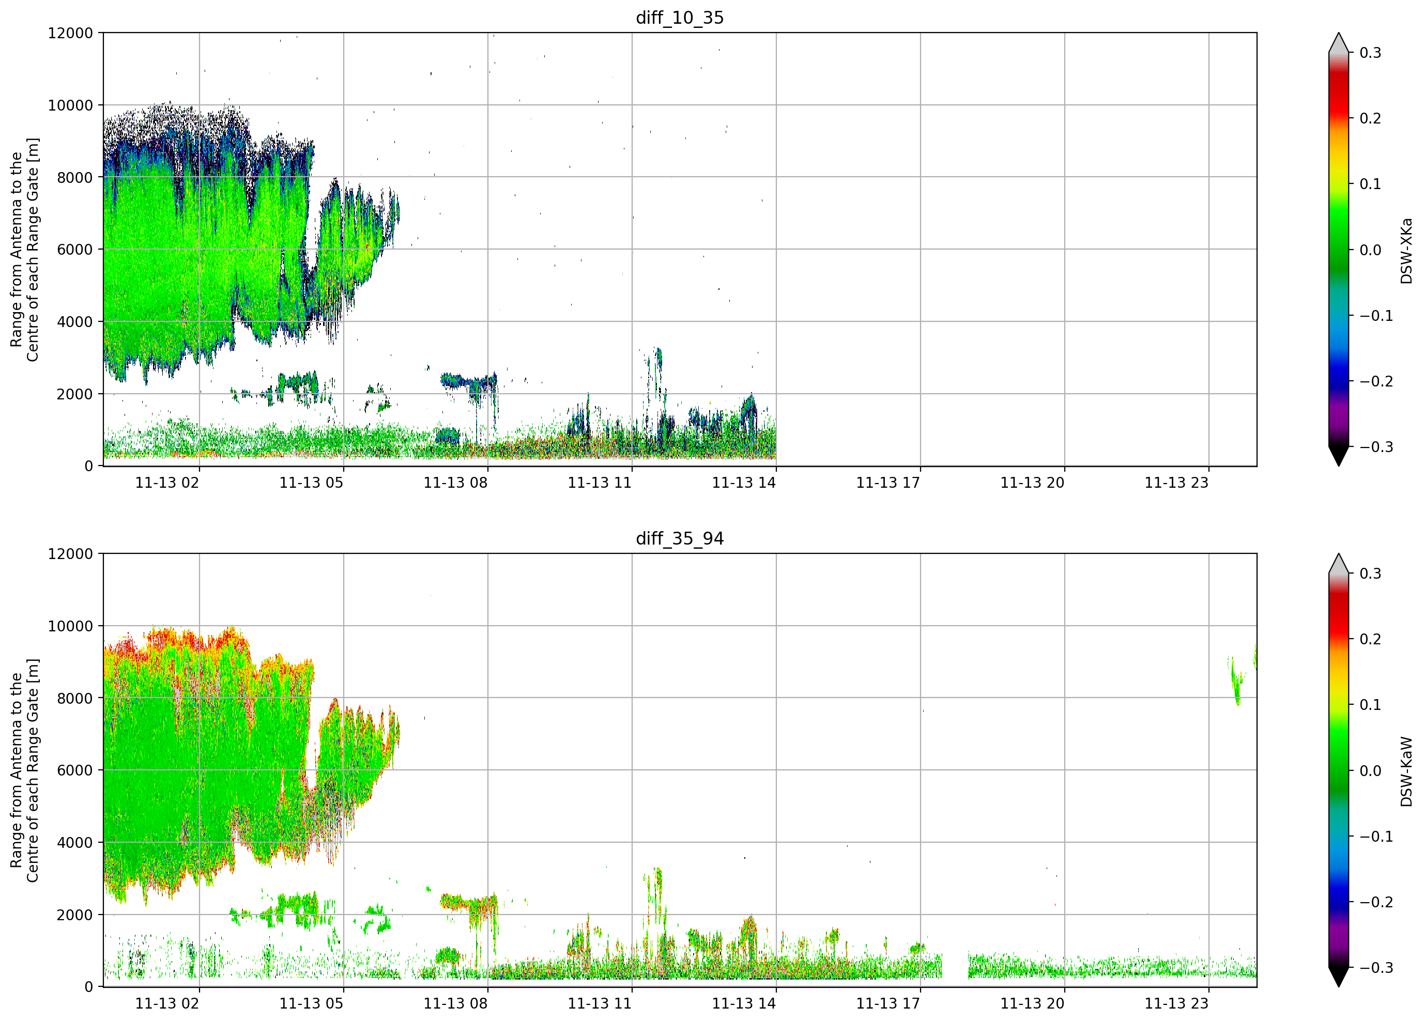This screenshot has width=1424, height=1022.
Task: Click tick label 11-13 14 under diff_10_35
Action: coord(744,483)
